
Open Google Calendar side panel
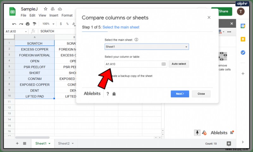click(x=243, y=26)
